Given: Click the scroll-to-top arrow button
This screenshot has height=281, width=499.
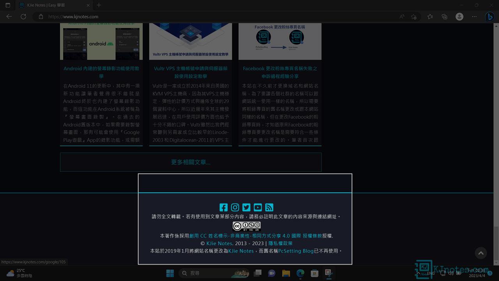Looking at the screenshot, I should point(481,253).
